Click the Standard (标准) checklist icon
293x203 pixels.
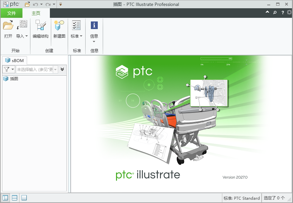pyautogui.click(x=76, y=25)
